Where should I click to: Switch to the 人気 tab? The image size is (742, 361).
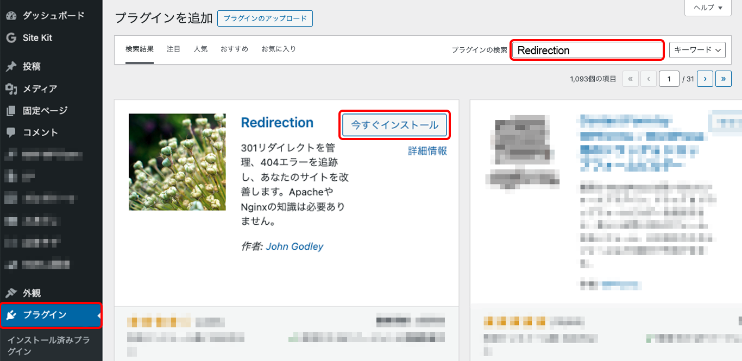click(200, 49)
